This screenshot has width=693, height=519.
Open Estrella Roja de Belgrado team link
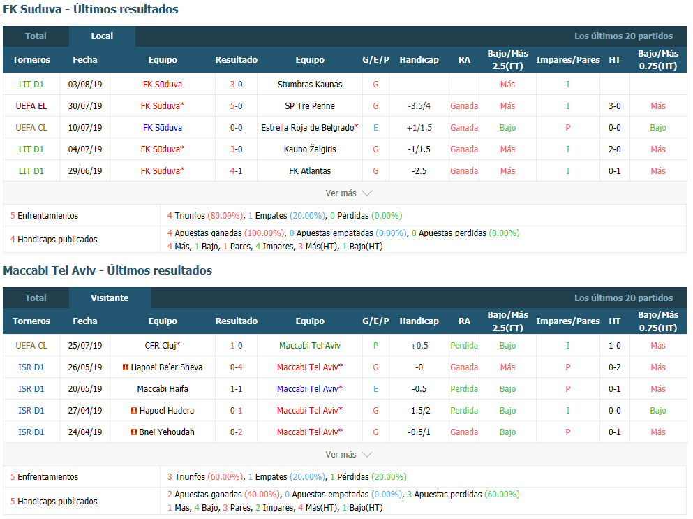tap(310, 128)
